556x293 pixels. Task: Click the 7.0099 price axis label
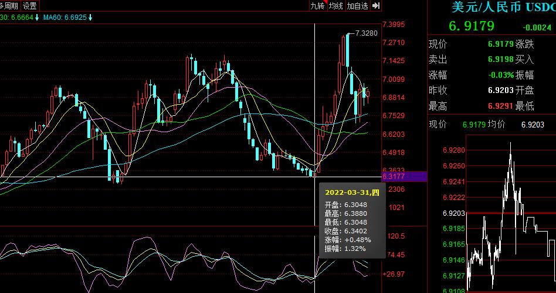394,79
